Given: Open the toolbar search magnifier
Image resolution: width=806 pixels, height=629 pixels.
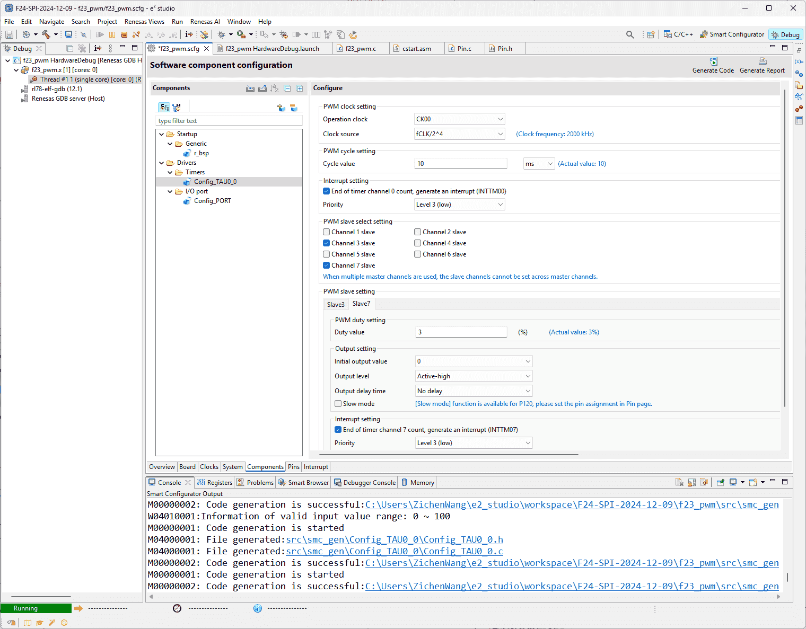Looking at the screenshot, I should coord(629,34).
